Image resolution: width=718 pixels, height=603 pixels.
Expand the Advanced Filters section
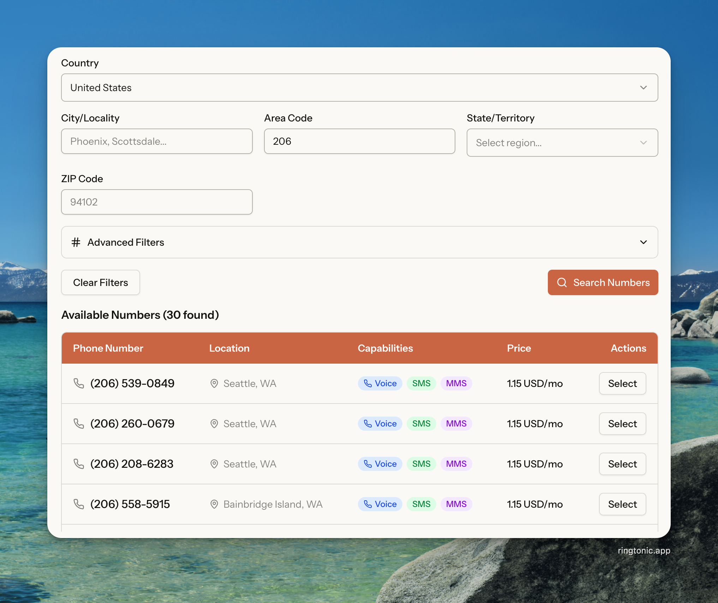359,242
